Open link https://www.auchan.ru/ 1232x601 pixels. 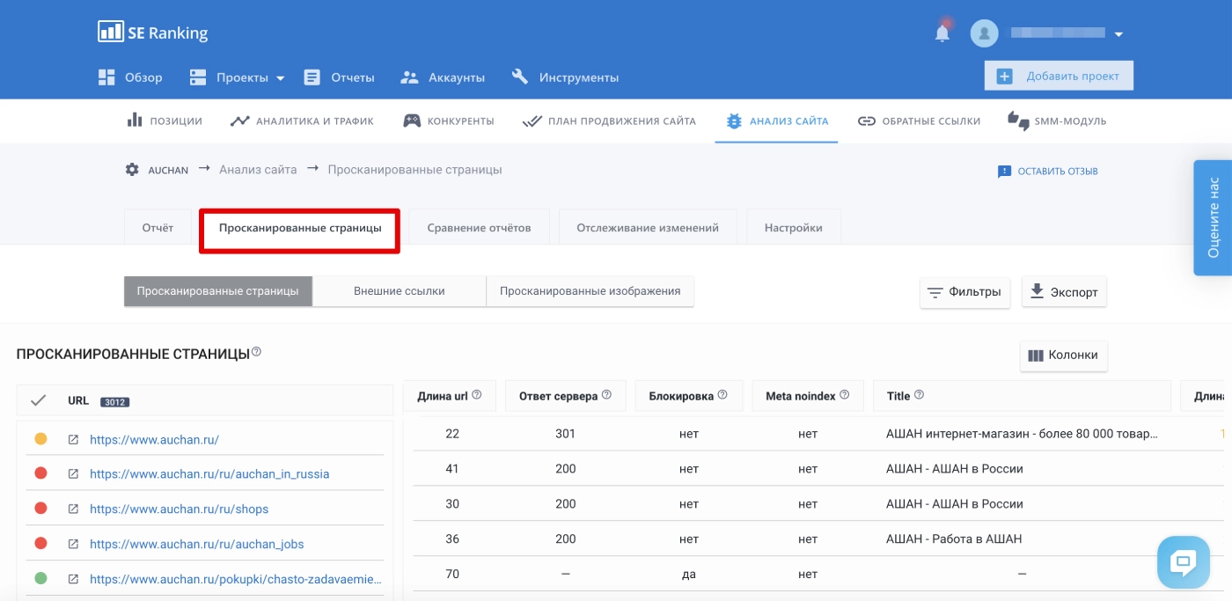[154, 439]
